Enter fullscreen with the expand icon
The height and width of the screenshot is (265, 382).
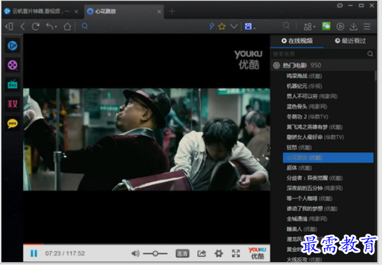(235, 253)
